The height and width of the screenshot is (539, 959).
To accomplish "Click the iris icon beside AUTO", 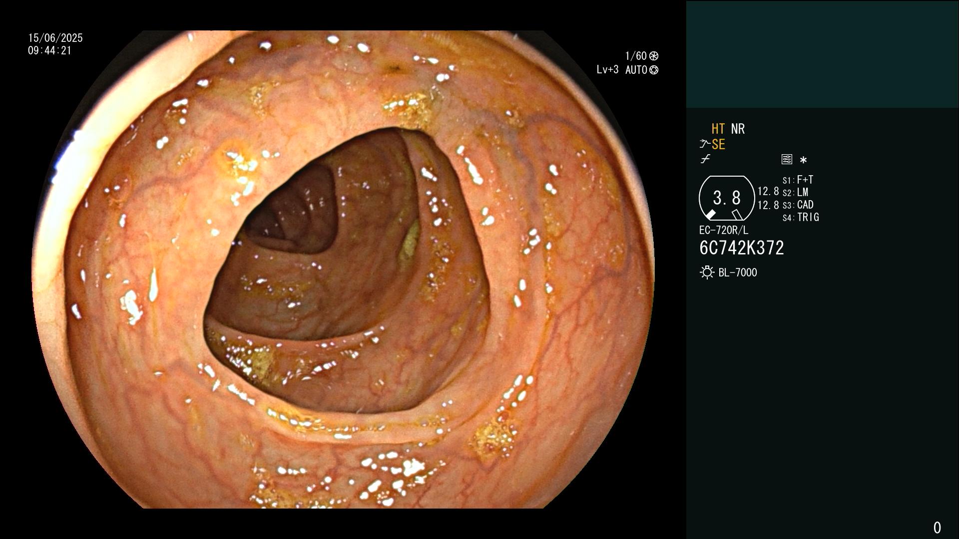I will coord(654,70).
